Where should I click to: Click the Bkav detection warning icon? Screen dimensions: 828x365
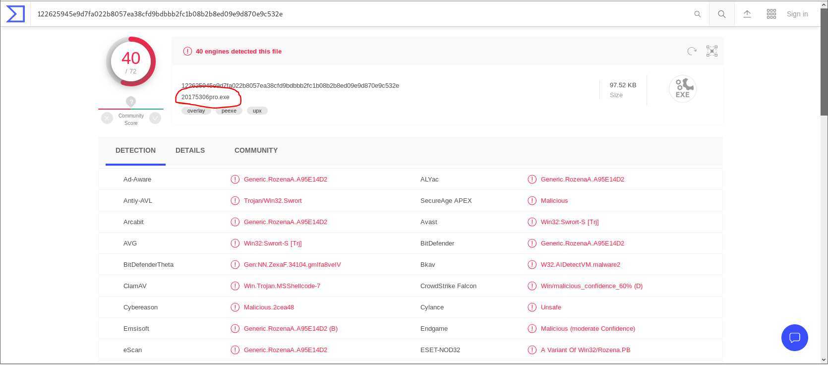(x=532, y=265)
